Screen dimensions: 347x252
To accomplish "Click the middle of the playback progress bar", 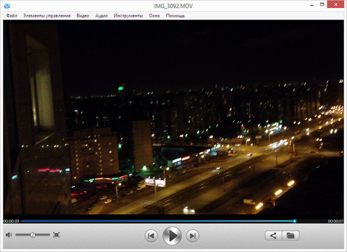I will (x=173, y=221).
